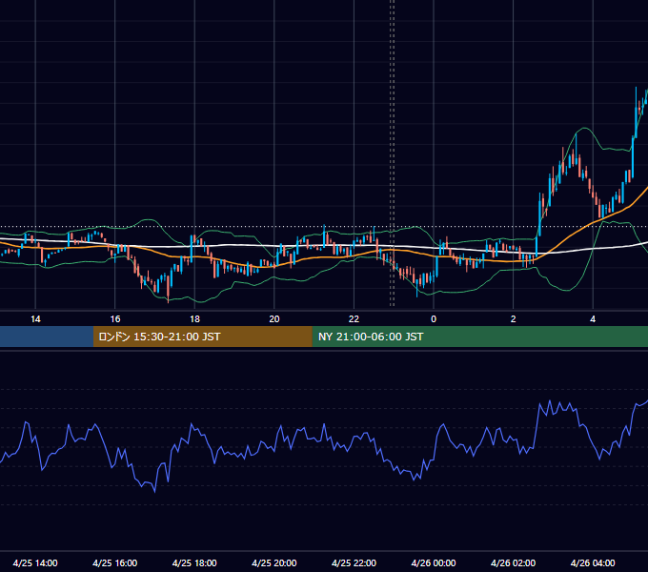Screen dimensions: 648x572
Task: Click hour label 2 on price chart axis
Action: (x=514, y=319)
